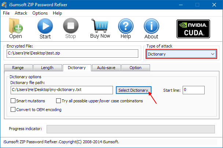Click the Dictionary file path field
Screen dimensions: 223x148
62,90
